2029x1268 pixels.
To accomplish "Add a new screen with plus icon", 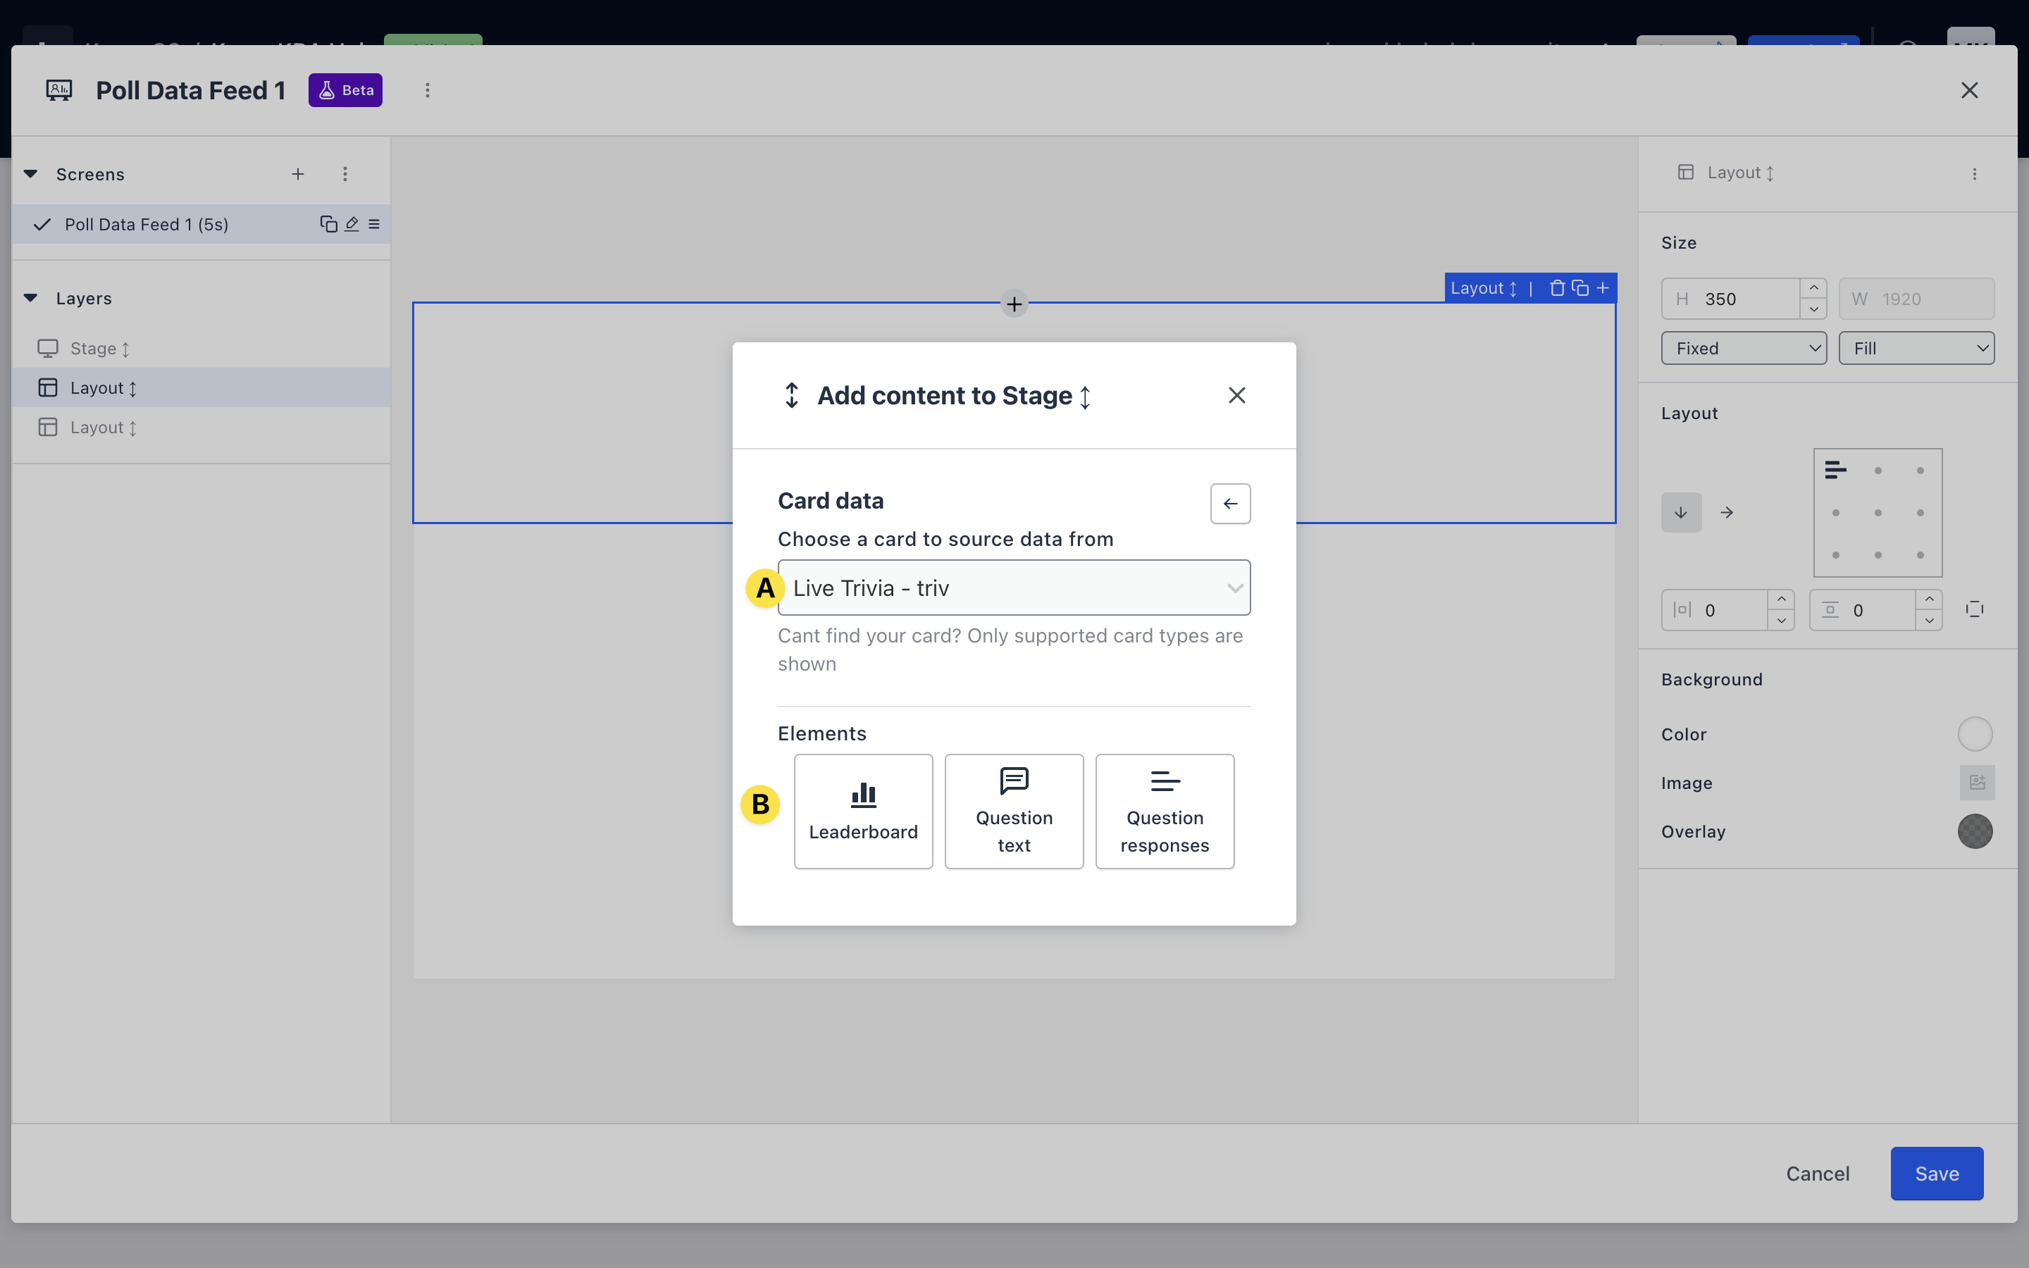I will 297,173.
